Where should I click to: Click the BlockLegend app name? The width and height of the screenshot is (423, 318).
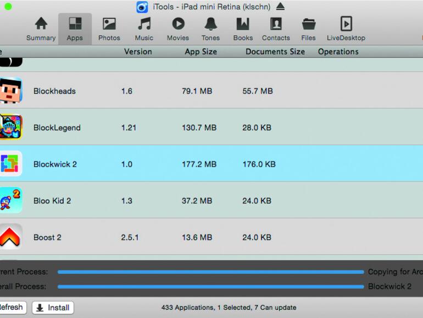[57, 128]
